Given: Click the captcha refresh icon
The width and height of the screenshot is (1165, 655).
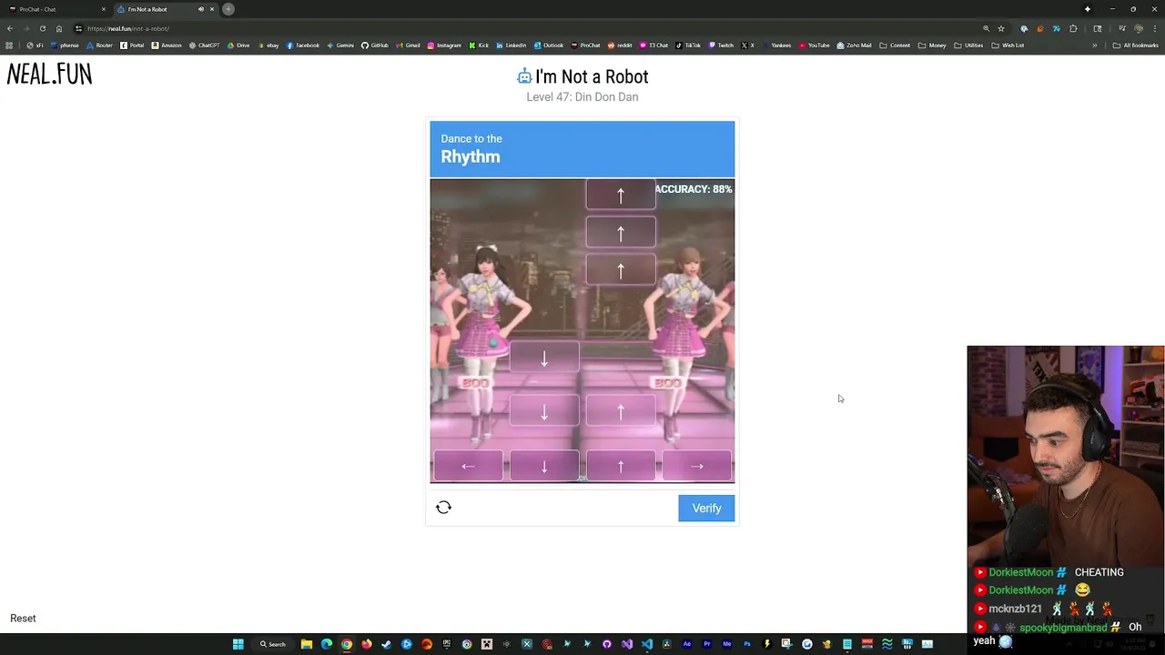Looking at the screenshot, I should point(443,508).
